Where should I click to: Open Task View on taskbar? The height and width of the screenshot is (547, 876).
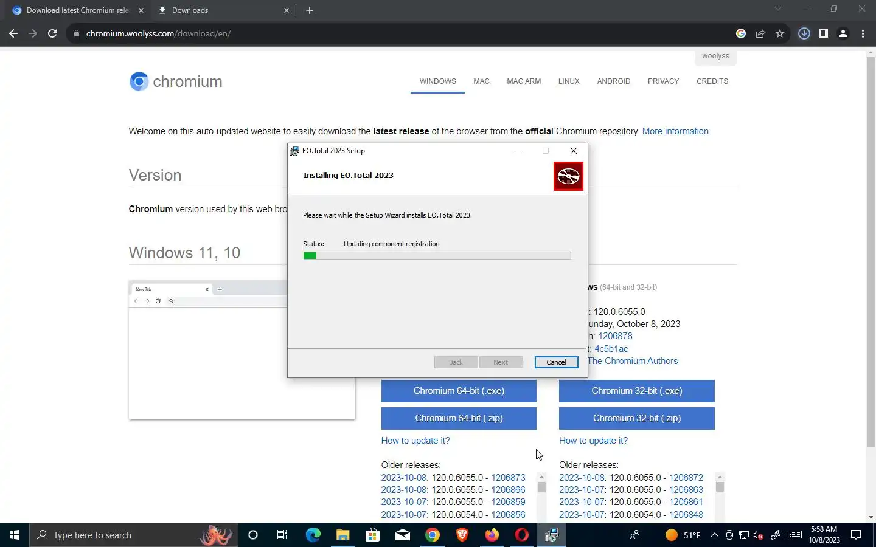[282, 535]
